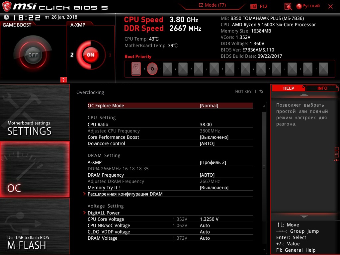Select A-XMP profile 2 number
This screenshot has height=255, width=340.
pos(72,55)
